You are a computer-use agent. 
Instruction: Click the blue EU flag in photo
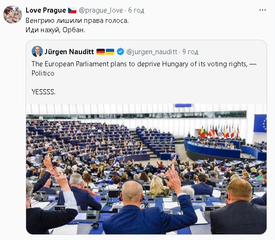click(260, 123)
